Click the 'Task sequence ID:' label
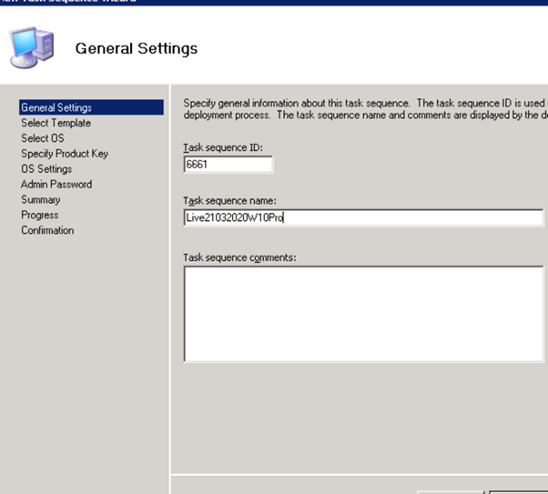 [222, 147]
